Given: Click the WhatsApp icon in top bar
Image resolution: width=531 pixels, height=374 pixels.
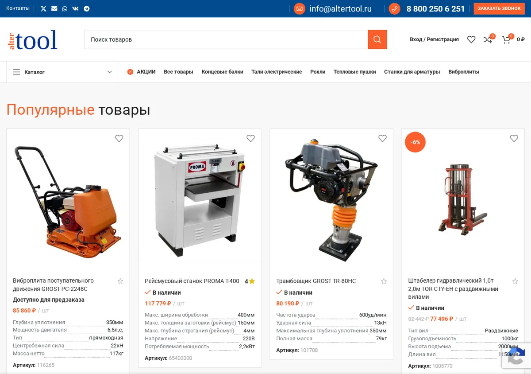Looking at the screenshot, I should (x=65, y=8).
